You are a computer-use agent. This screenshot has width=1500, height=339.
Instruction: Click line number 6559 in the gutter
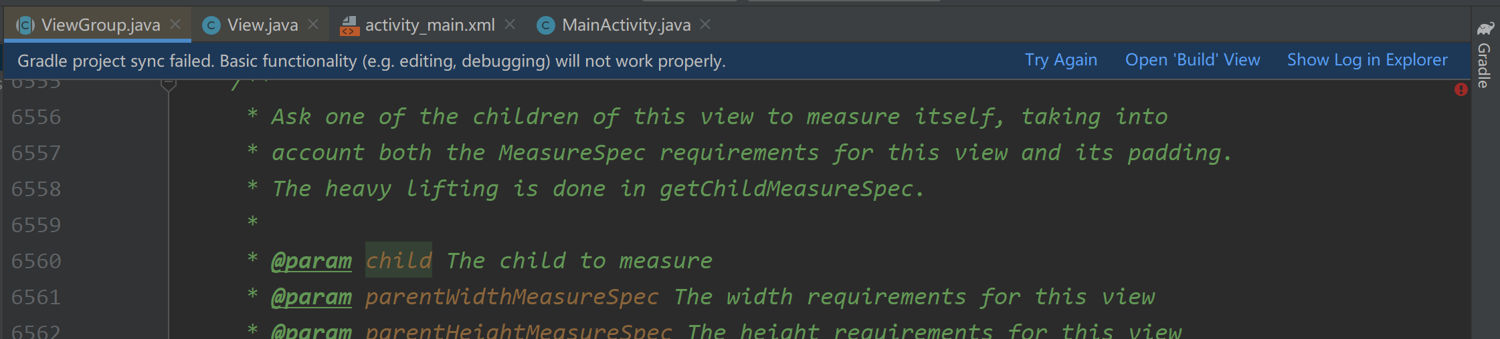click(36, 226)
